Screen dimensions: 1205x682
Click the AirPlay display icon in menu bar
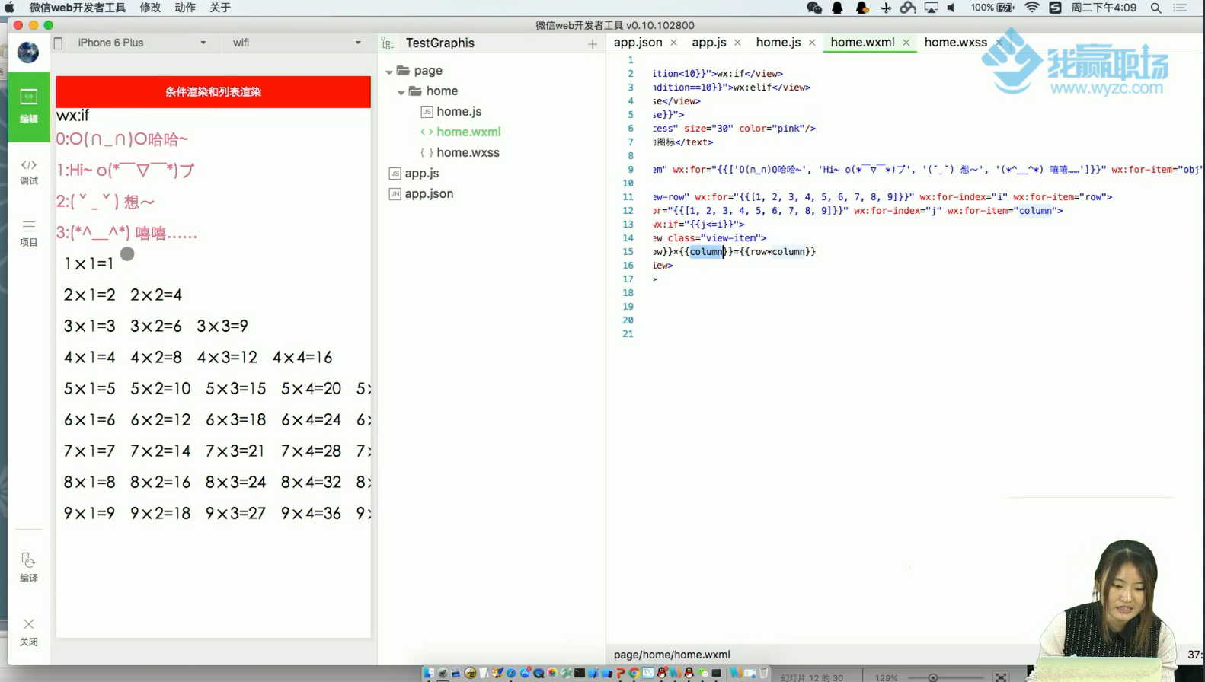pos(932,8)
